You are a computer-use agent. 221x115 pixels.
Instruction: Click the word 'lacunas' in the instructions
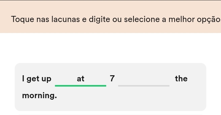[66, 19]
